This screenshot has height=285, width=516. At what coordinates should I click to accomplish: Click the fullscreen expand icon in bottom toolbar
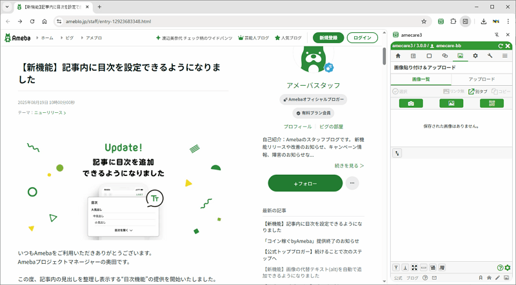(x=414, y=268)
